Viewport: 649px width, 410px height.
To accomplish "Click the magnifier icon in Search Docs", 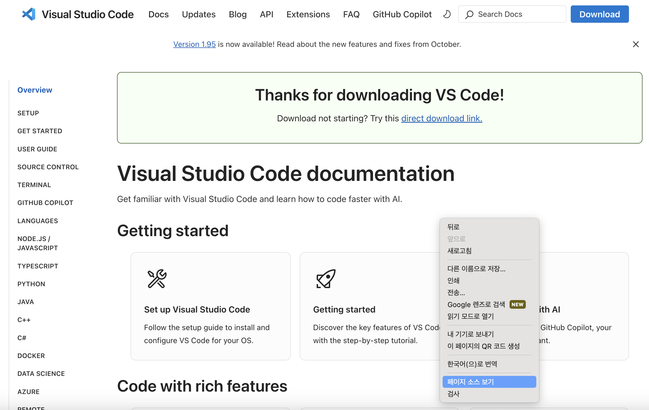I will coord(469,14).
